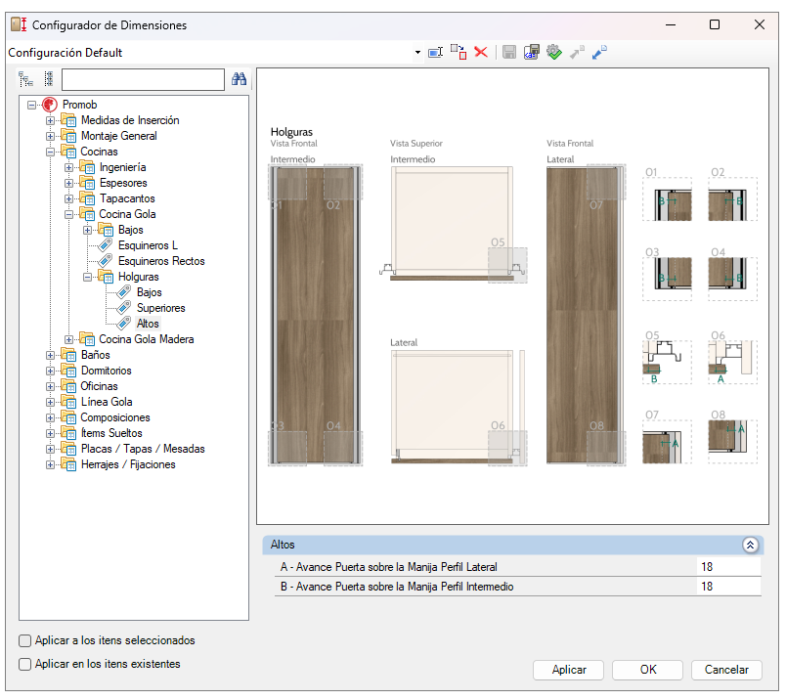The width and height of the screenshot is (786, 700).
Task: Click the collapse all tree nodes icon
Action: 48,79
